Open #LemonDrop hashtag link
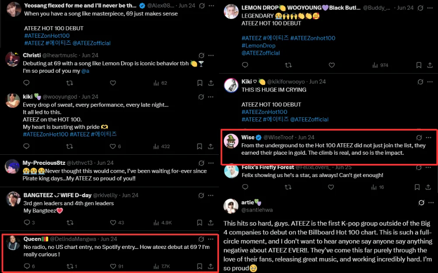This screenshot has width=438, height=273. coord(258,46)
